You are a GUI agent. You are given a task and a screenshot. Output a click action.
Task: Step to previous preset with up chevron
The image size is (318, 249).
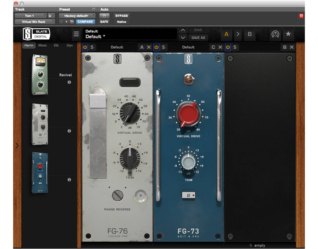click(x=183, y=30)
